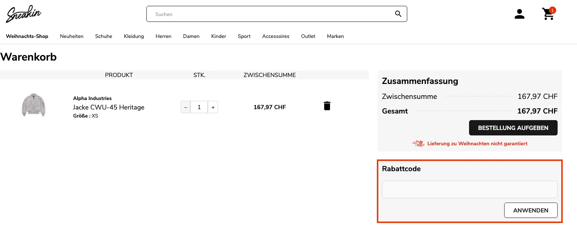View the jacket product thumbnail

(33, 105)
